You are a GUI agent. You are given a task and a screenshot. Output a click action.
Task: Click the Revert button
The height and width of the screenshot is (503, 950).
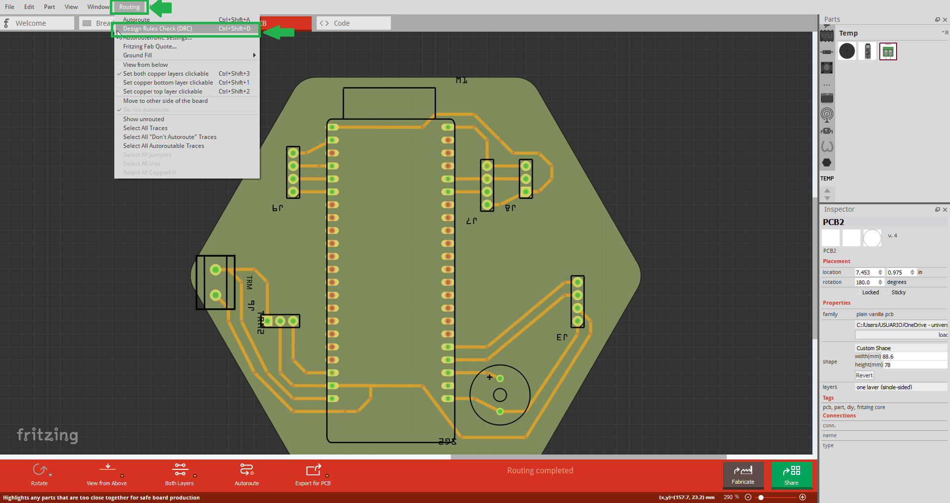pyautogui.click(x=864, y=375)
